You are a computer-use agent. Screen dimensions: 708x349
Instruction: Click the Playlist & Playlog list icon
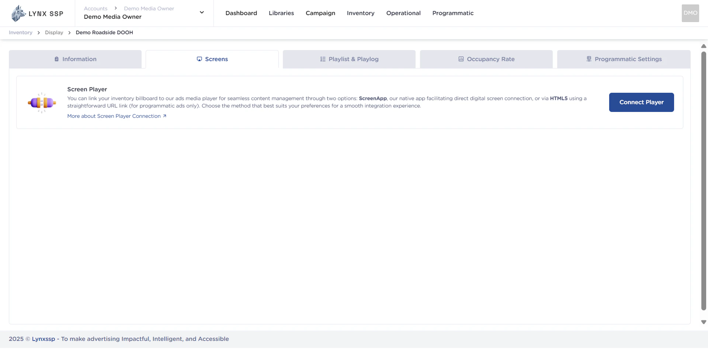322,59
